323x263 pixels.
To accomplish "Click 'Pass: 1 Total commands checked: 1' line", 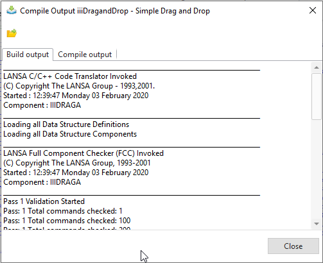I will tap(63, 211).
